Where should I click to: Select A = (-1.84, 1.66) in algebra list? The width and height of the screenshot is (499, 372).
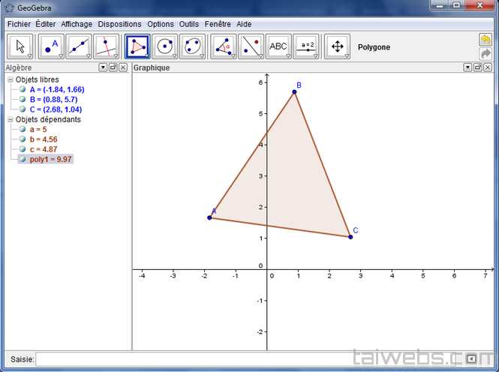57,90
